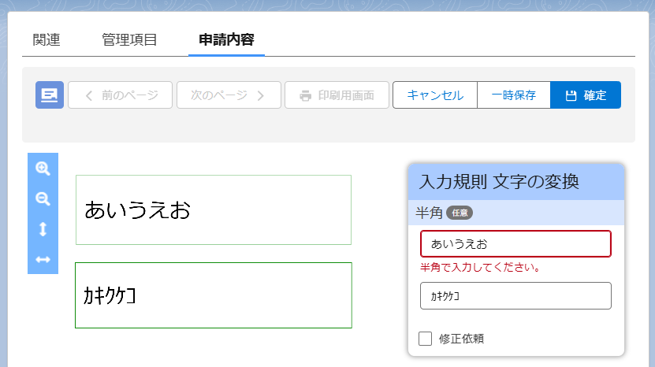Open 印刷用画面 print view
655x367 pixels.
337,95
